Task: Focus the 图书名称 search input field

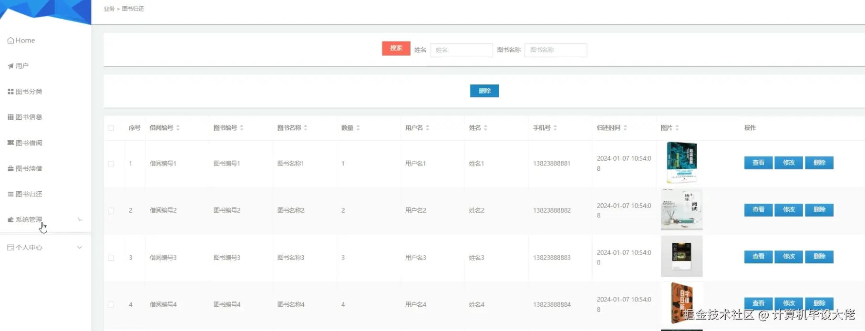Action: click(x=556, y=50)
